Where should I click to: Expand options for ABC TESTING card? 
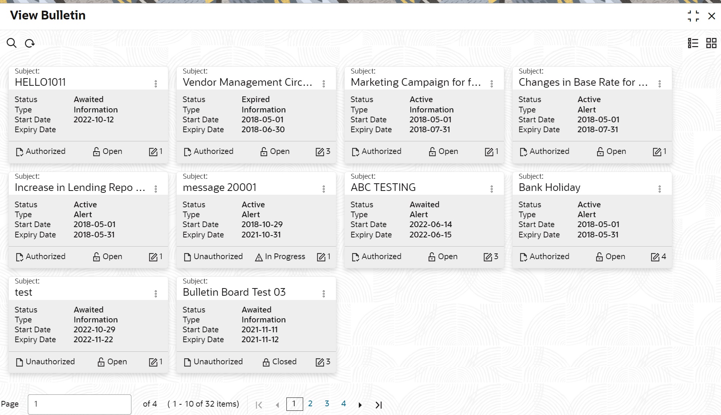pos(492,189)
